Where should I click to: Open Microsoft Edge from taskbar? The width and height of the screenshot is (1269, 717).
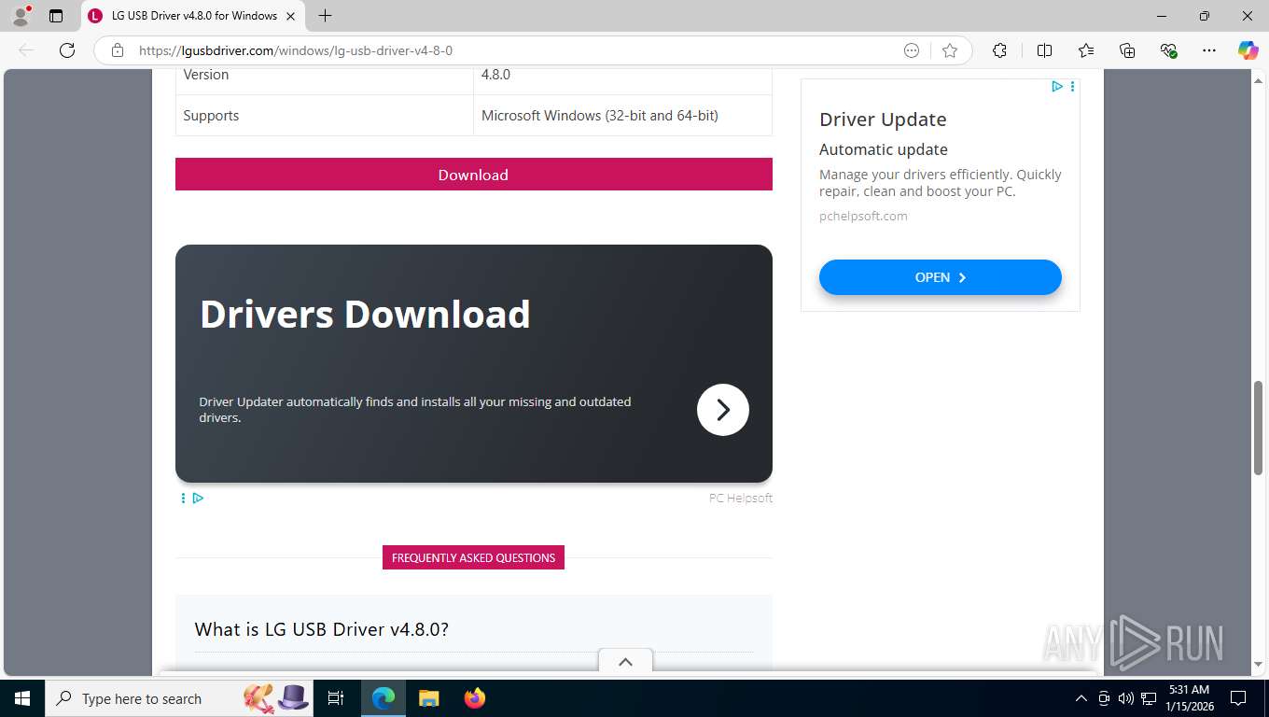point(383,698)
